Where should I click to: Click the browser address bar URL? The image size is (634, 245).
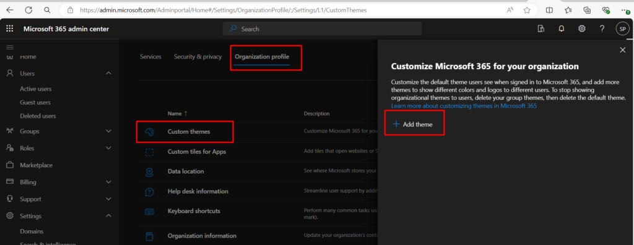tap(223, 10)
